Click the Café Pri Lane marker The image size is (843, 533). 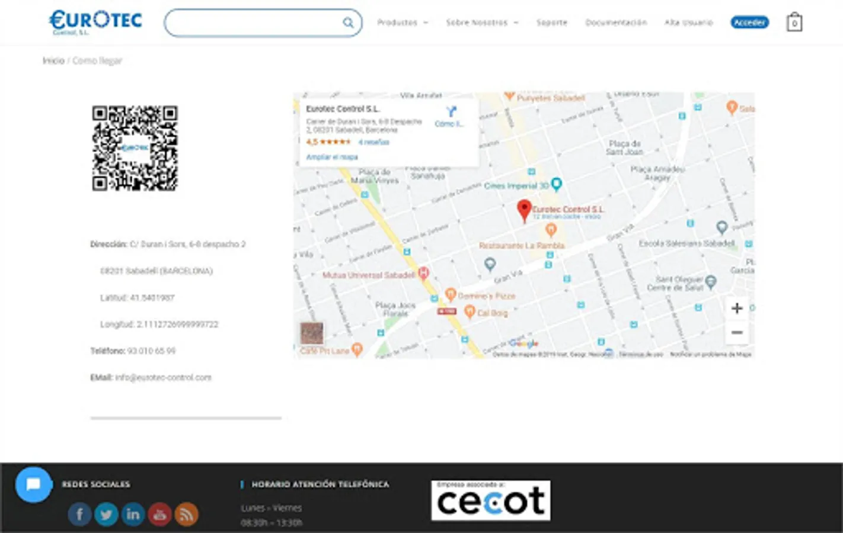click(357, 349)
